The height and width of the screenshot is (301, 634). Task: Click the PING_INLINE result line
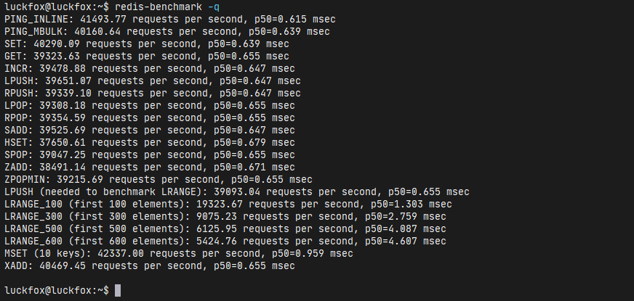tap(170, 19)
